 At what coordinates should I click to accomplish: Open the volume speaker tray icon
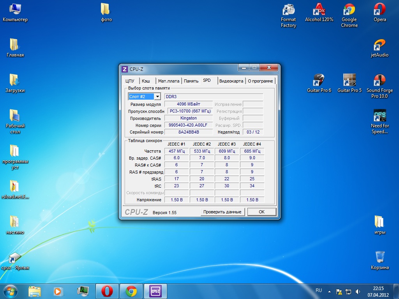tap(358, 292)
